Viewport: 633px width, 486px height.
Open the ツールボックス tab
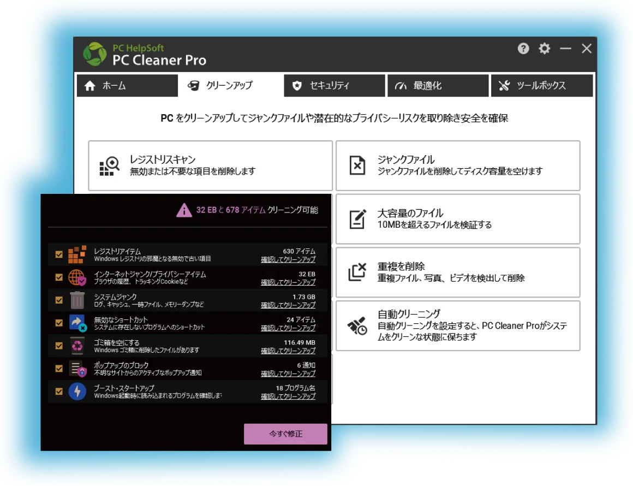tap(542, 86)
